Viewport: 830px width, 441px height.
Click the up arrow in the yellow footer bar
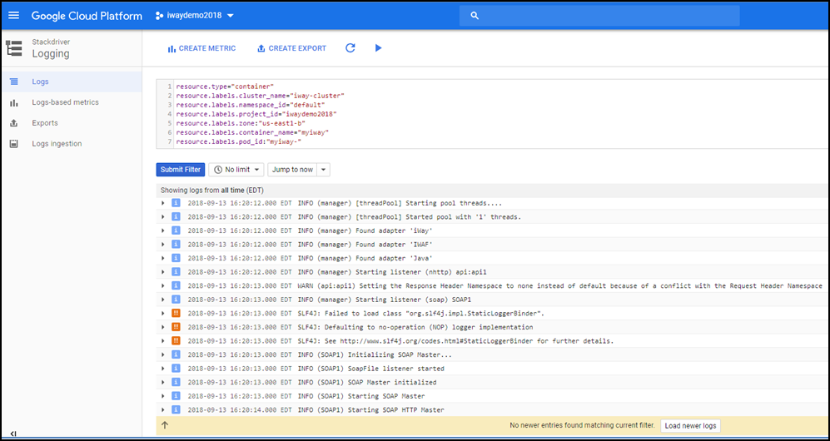tap(165, 425)
